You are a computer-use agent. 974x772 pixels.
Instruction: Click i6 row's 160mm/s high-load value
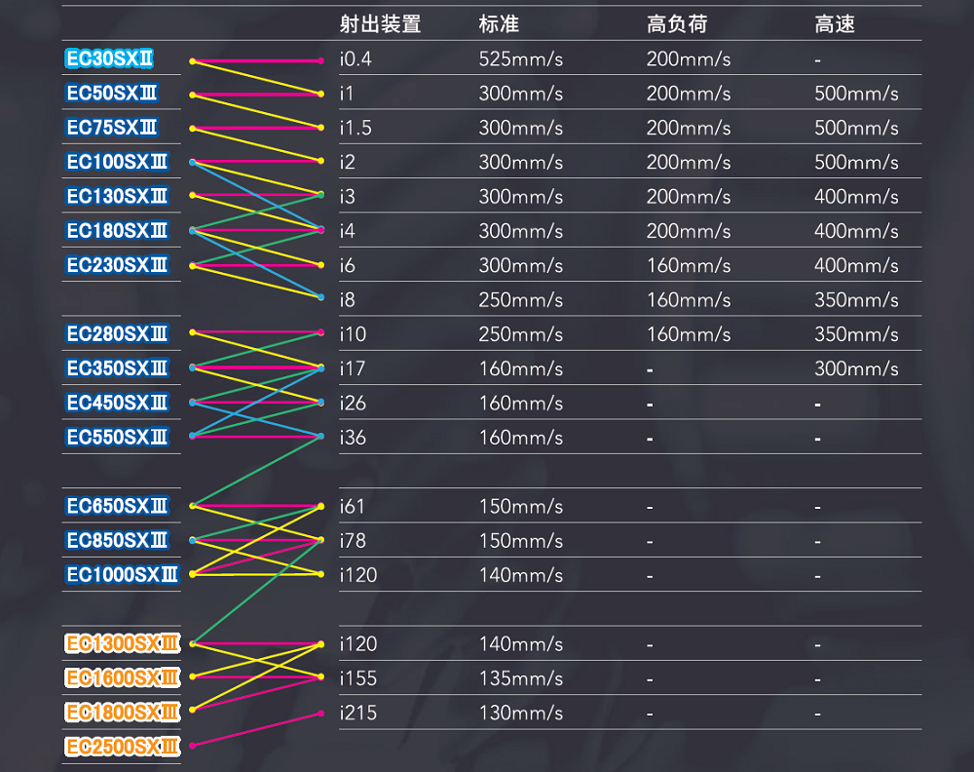click(689, 265)
